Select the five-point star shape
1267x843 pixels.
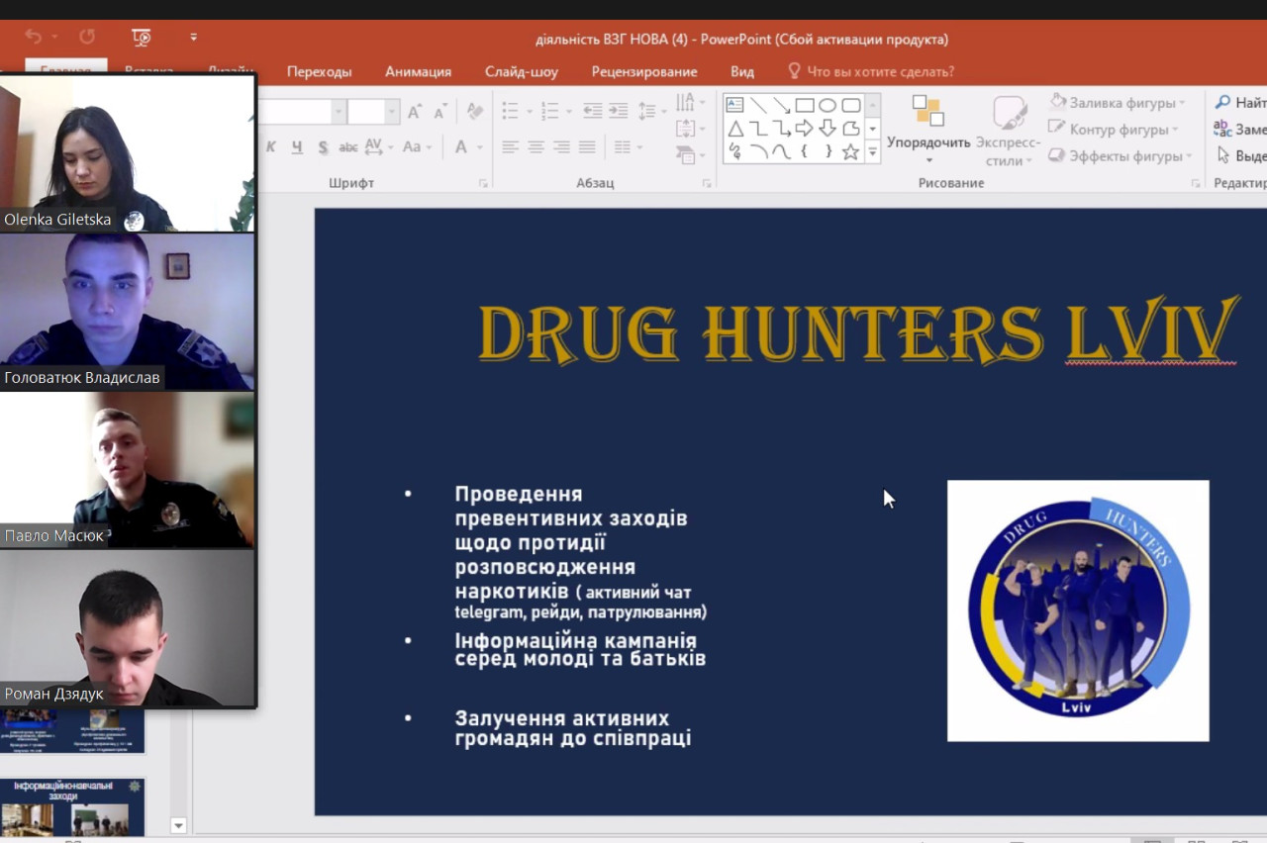(850, 151)
